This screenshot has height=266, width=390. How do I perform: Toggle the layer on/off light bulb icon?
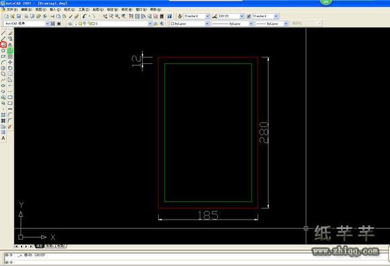tap(77, 24)
